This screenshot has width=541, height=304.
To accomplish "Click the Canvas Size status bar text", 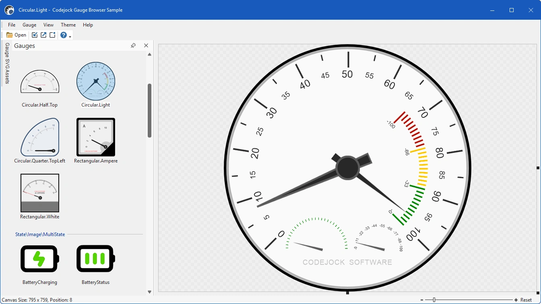I will point(37,300).
